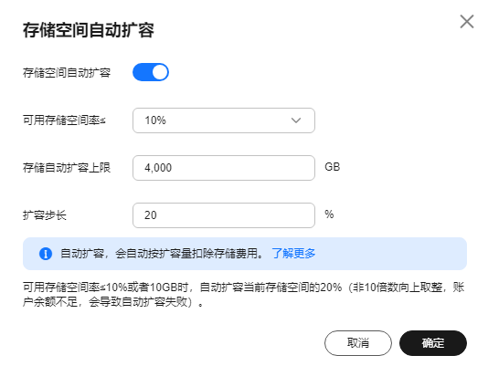Click the 自动扩容 fee notice banner text
This screenshot has width=488, height=366.
162,254
